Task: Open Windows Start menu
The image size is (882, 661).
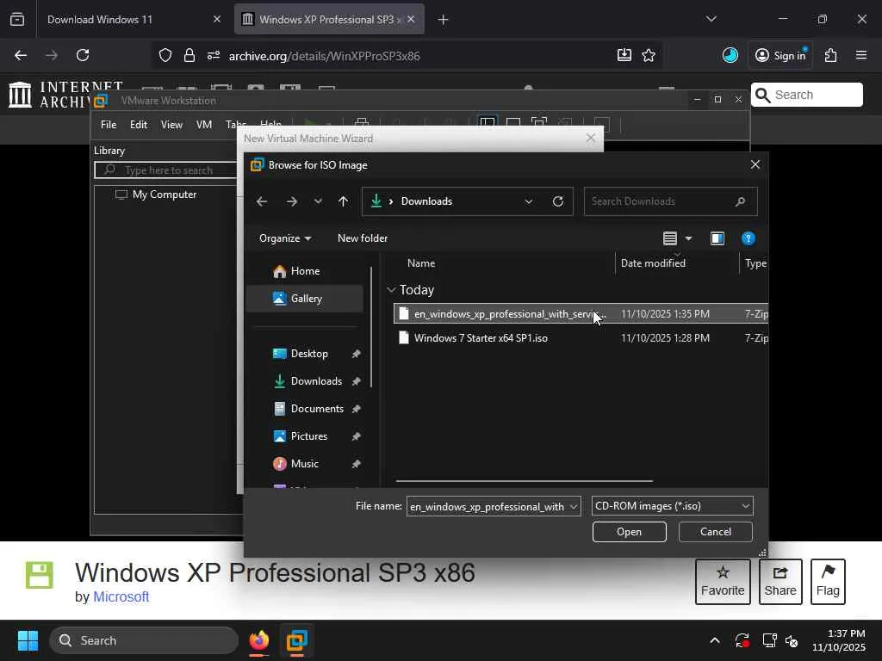Action: click(x=28, y=640)
